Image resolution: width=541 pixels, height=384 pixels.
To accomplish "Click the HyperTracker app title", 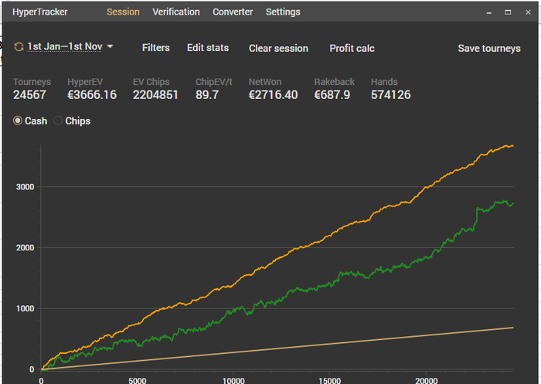I will 40,12.
